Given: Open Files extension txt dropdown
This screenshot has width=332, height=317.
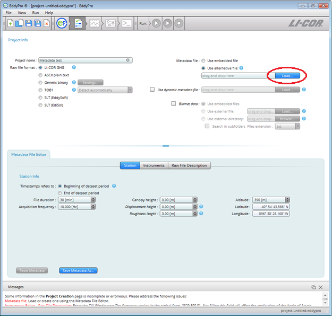Looking at the screenshot, I should 287,126.
